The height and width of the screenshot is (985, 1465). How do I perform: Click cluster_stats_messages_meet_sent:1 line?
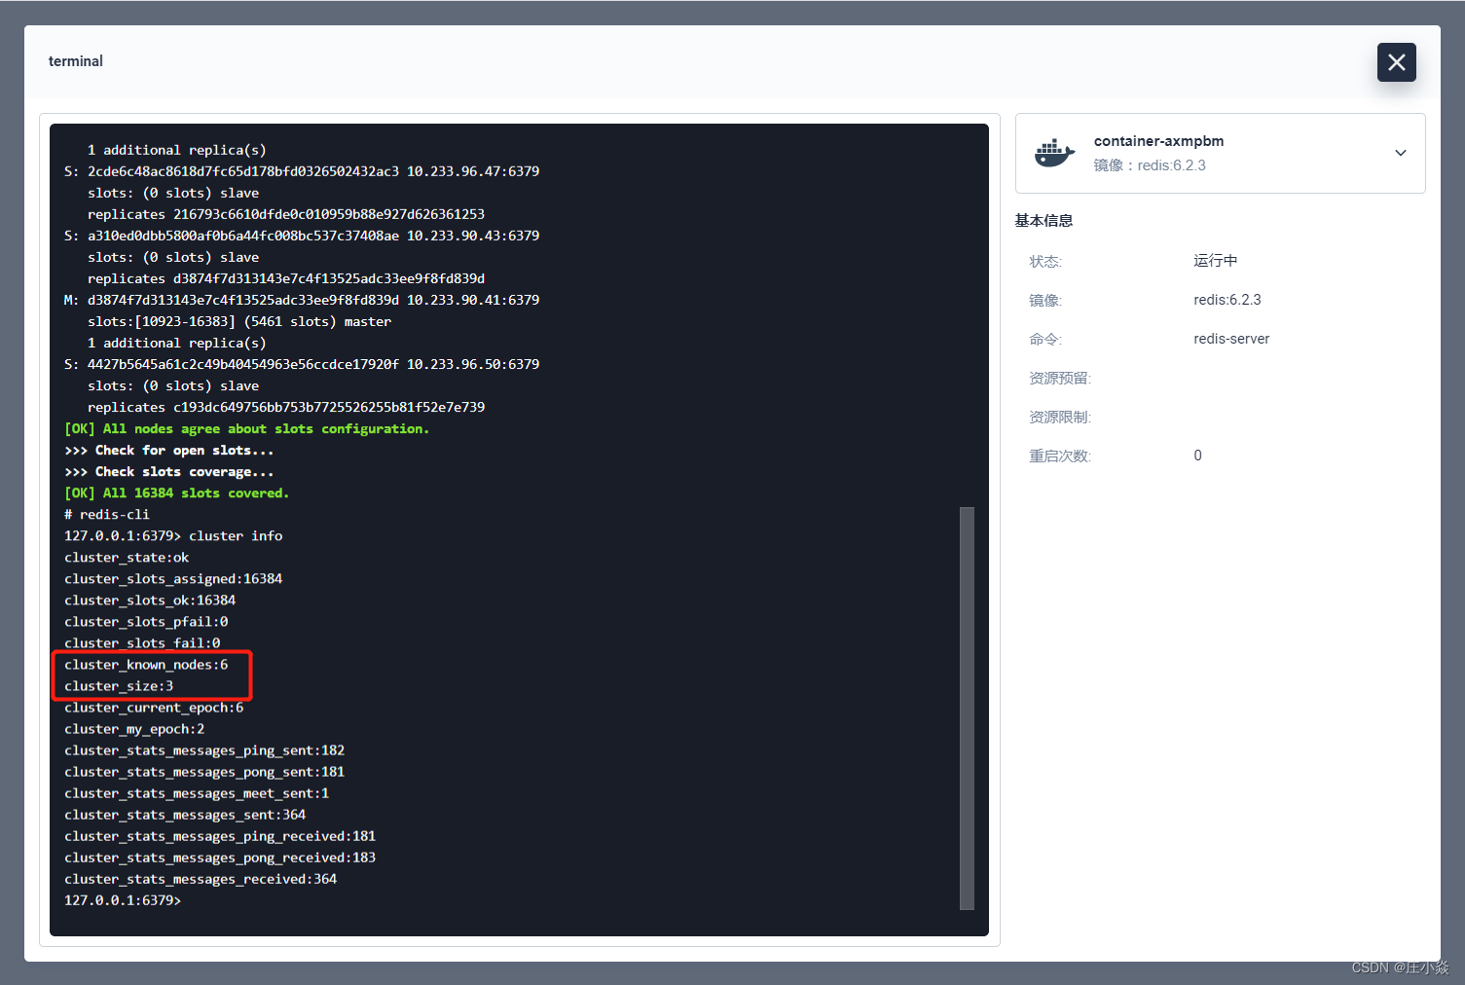click(197, 793)
